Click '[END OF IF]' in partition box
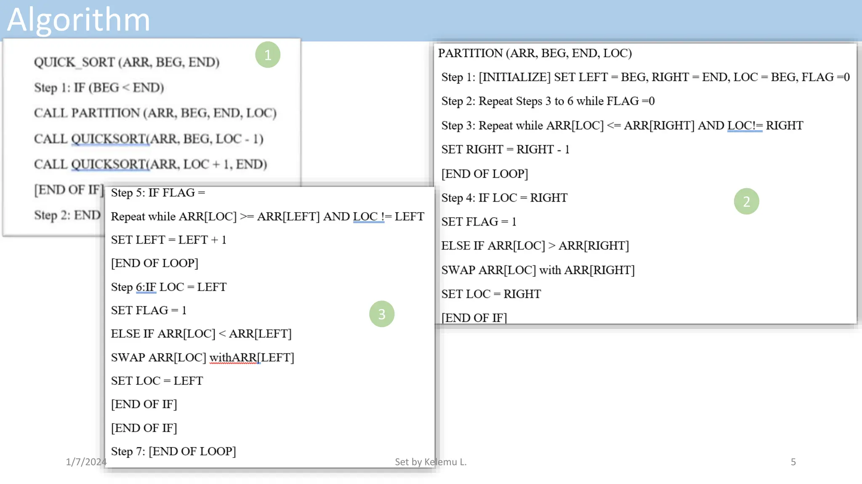This screenshot has width=862, height=484. 474,318
